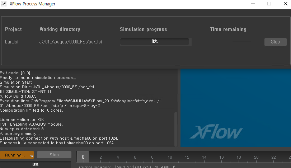291x168 pixels.
Task: Click 'Ready to launch simulation process' log line
Action: coord(38,78)
